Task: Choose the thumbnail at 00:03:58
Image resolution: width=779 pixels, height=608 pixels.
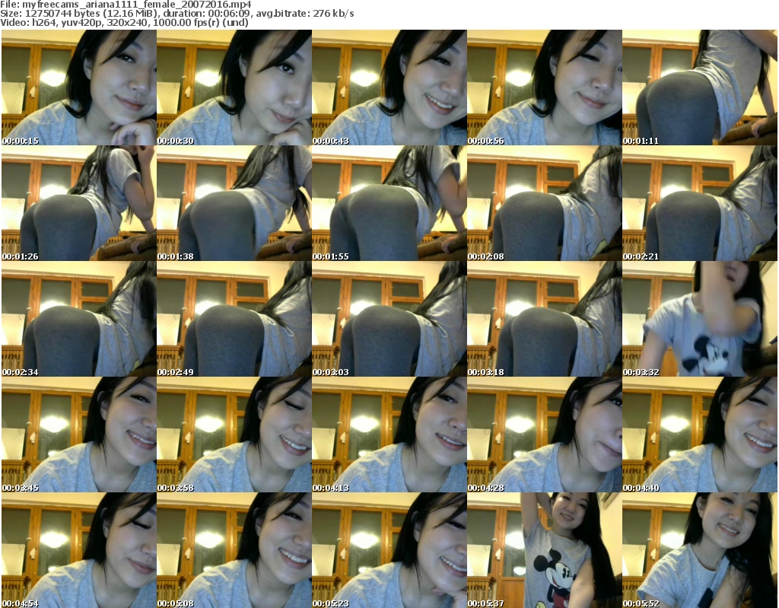Action: pyautogui.click(x=234, y=435)
